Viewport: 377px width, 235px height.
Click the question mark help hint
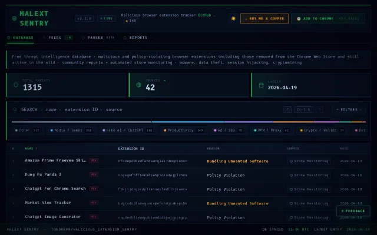[x=319, y=110]
